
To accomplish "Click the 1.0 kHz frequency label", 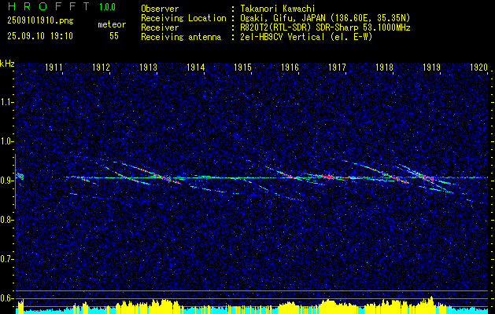I will click(7, 141).
